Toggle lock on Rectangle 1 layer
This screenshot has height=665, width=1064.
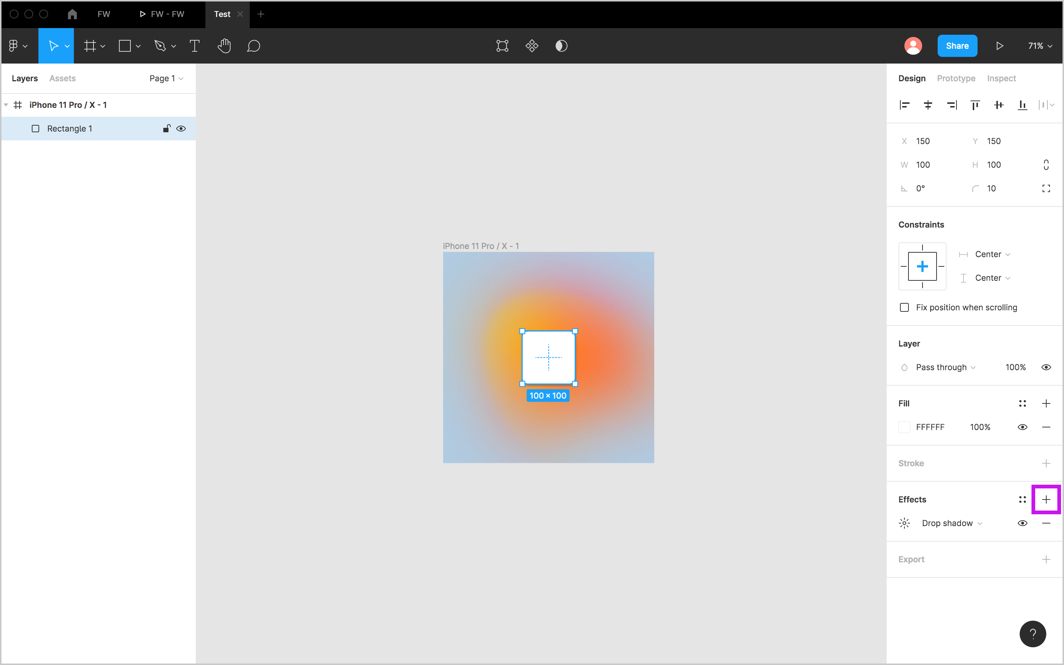tap(166, 129)
